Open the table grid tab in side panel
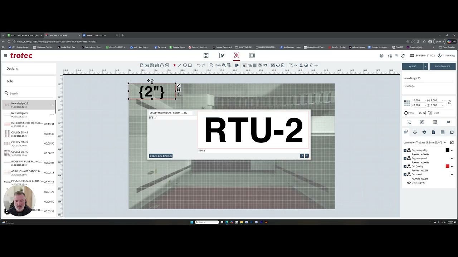Image resolution: width=458 pixels, height=257 pixels. click(x=443, y=132)
